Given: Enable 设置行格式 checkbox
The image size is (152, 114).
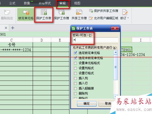Looking at the screenshot, I should click(75, 73).
